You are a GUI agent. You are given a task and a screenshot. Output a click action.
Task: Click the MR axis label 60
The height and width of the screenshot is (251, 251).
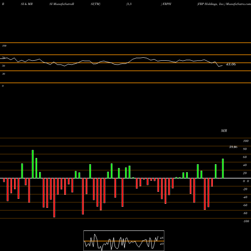245,157
